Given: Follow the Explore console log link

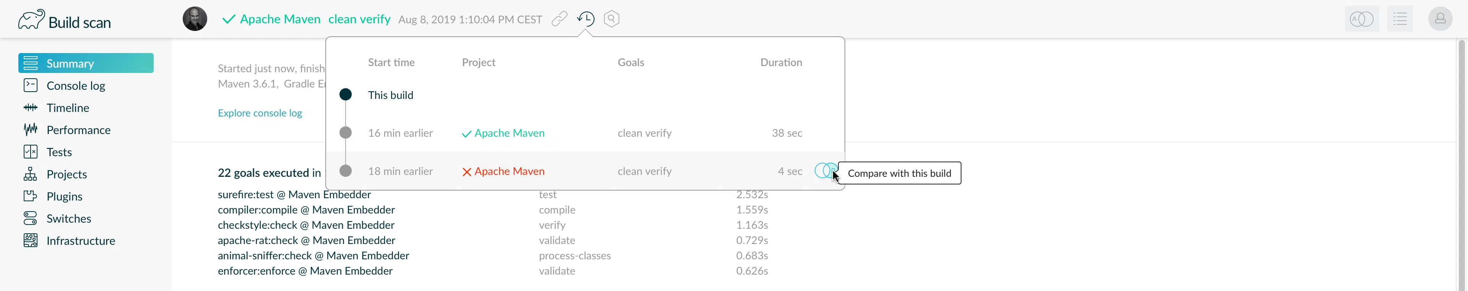Looking at the screenshot, I should pos(260,113).
